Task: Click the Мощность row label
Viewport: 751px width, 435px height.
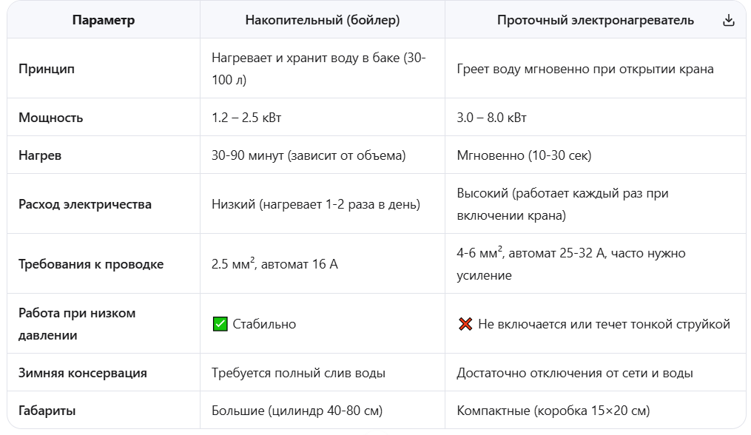Action: pos(51,118)
